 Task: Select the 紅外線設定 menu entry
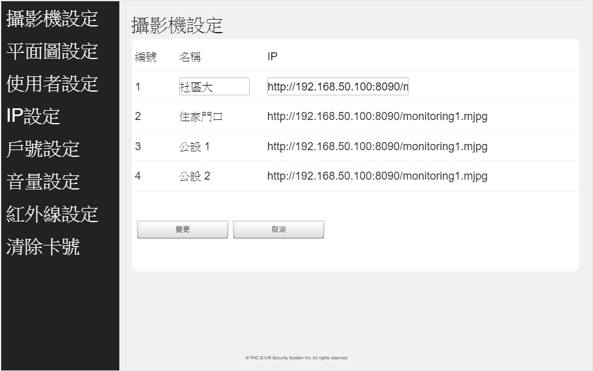coord(52,214)
